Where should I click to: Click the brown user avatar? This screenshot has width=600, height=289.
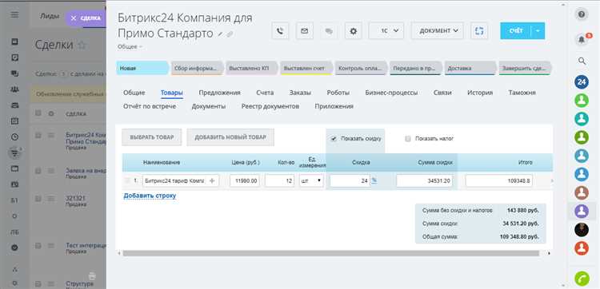(582, 192)
